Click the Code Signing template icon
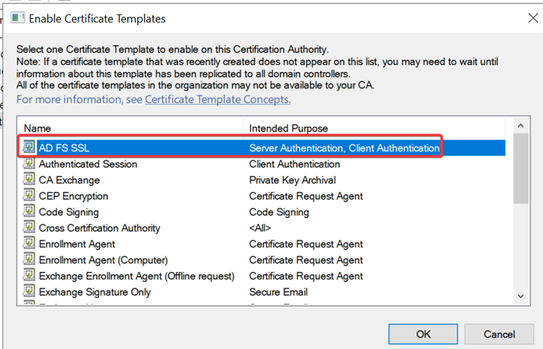Viewport: 543px width, 349px height. (29, 212)
